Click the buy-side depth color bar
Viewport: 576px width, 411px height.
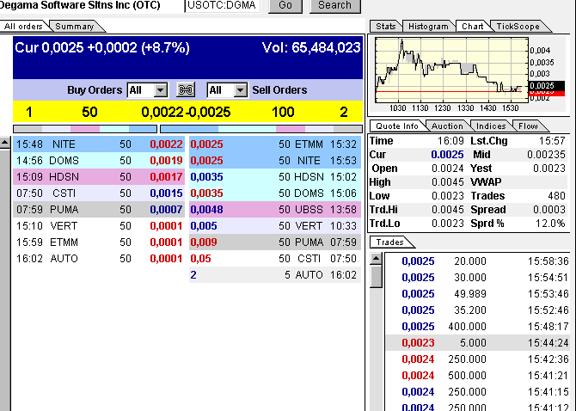tap(85, 129)
